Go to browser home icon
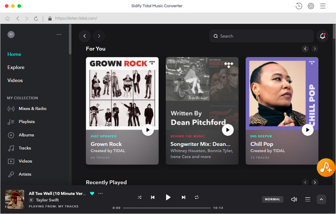Screen dimensions: 336x214 pyautogui.click(x=8, y=18)
